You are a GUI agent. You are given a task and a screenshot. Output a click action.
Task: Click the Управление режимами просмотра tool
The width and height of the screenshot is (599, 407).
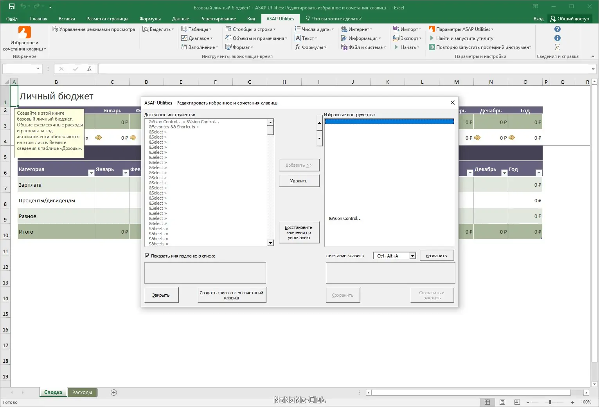coord(94,29)
